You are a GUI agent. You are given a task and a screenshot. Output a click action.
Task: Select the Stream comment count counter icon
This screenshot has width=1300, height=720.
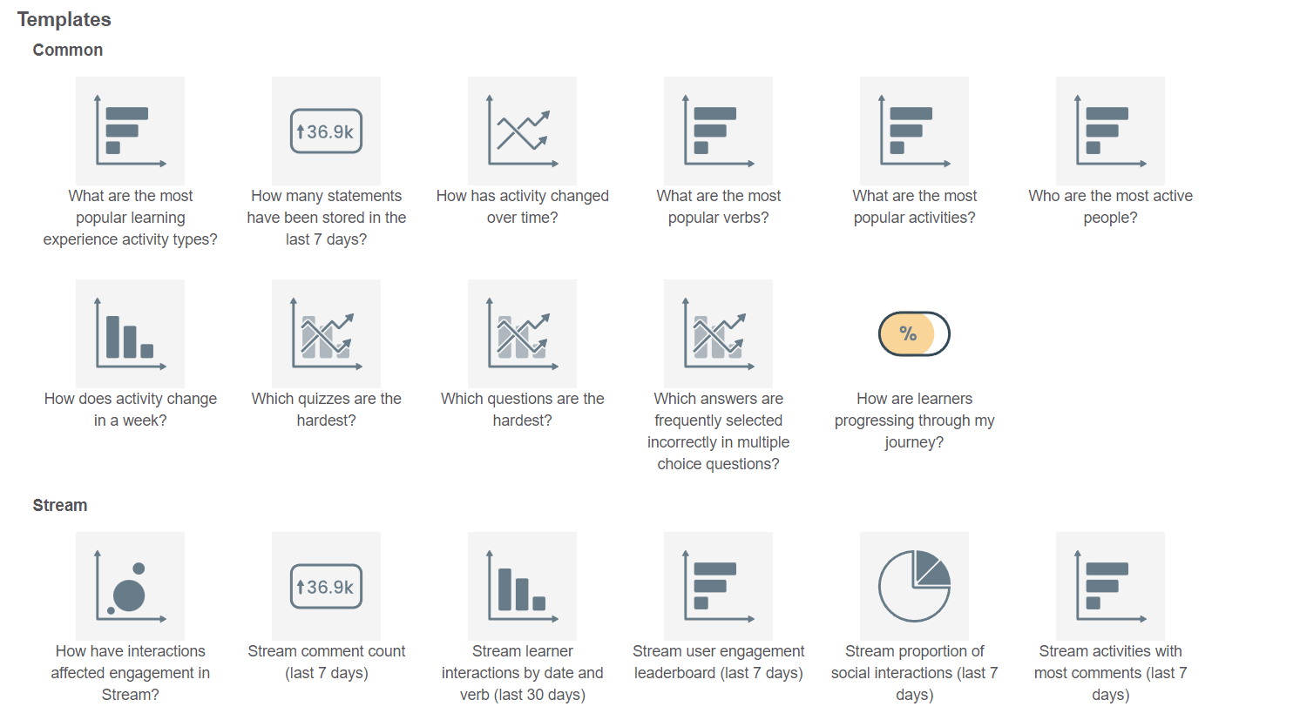tap(326, 586)
